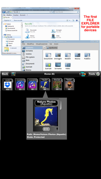This screenshot has height=179, width=101.
Task: Click the Windows Explorer help question-mark icon
Action: [77, 20]
